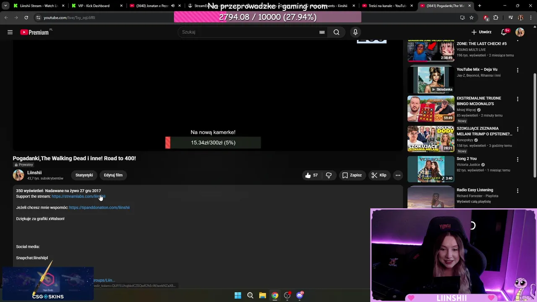Create a clip with Klip button
Screen dimensions: 537x302
point(379,175)
